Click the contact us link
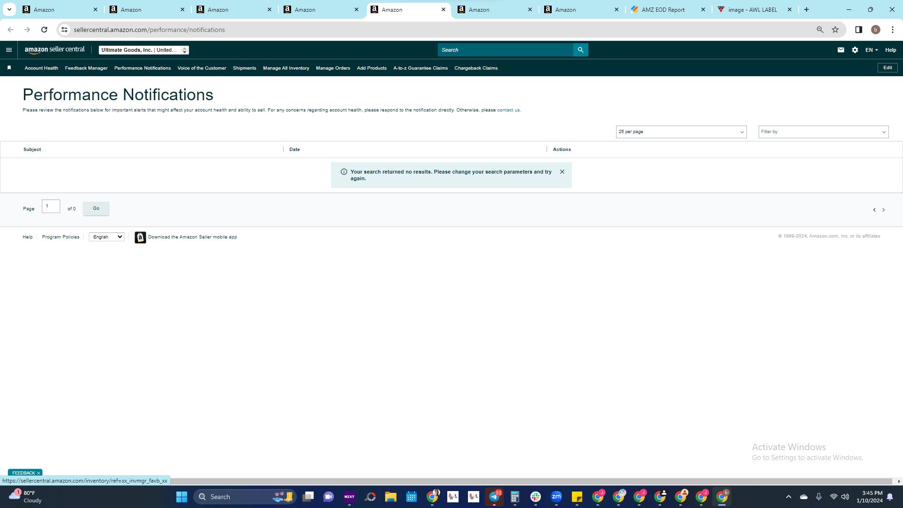This screenshot has height=508, width=903. coord(508,110)
